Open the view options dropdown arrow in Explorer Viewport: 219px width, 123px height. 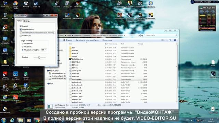coord(165,40)
